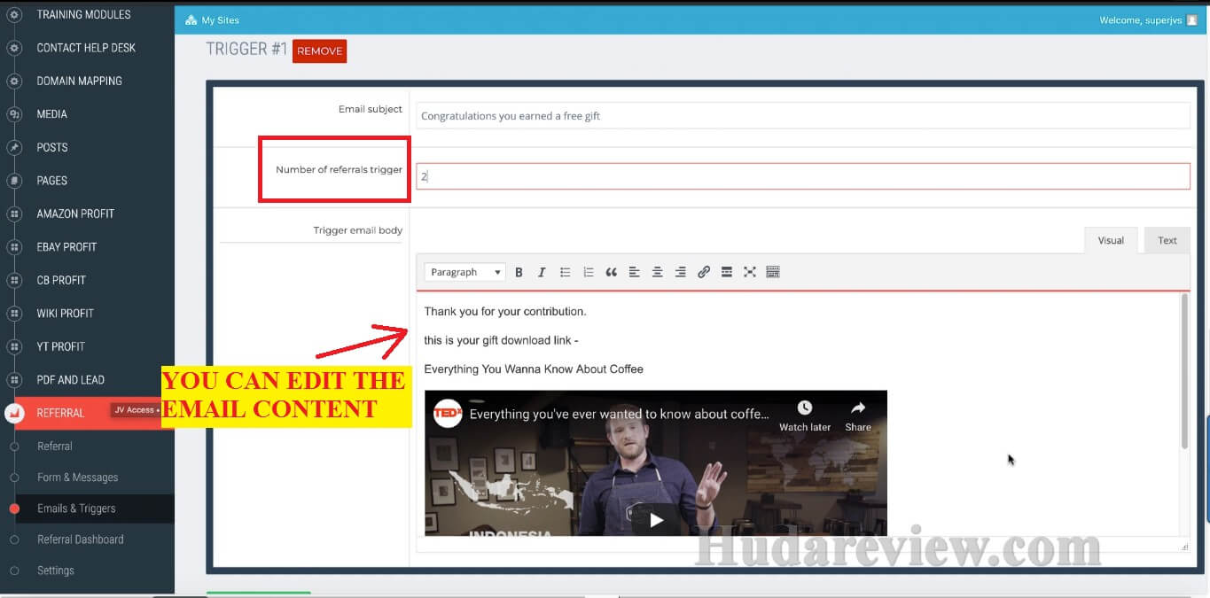Click the Media sidebar icon
The width and height of the screenshot is (1210, 598).
[x=14, y=114]
